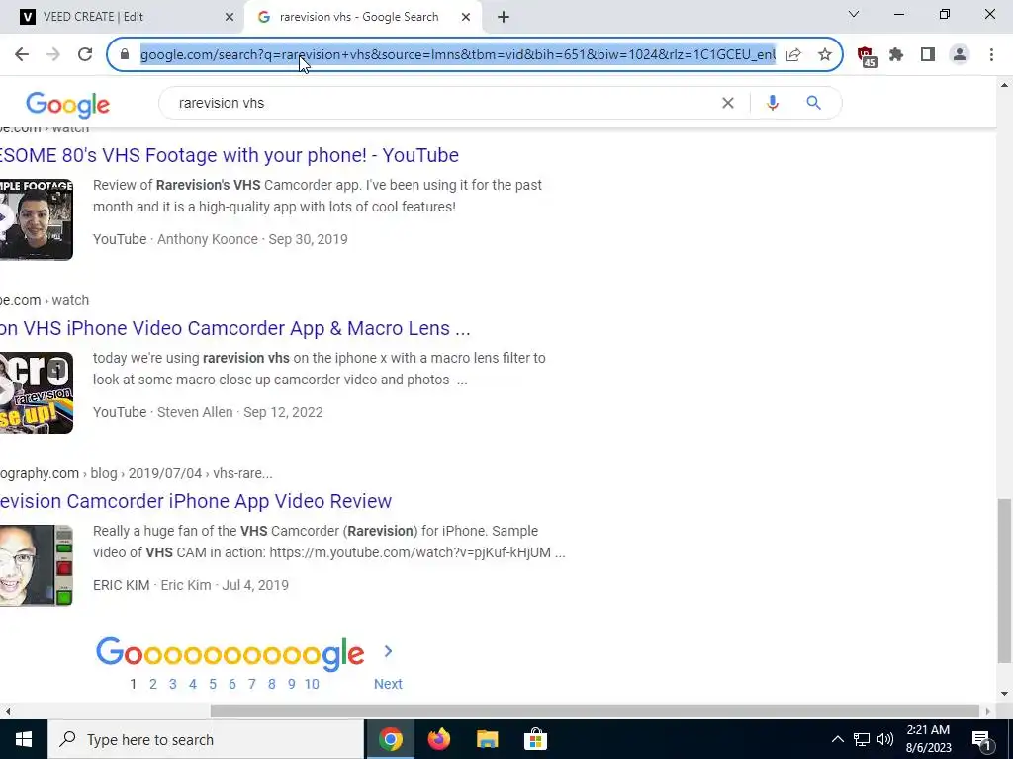1013x759 pixels.
Task: Open the uBlock extension icon
Action: [867, 56]
